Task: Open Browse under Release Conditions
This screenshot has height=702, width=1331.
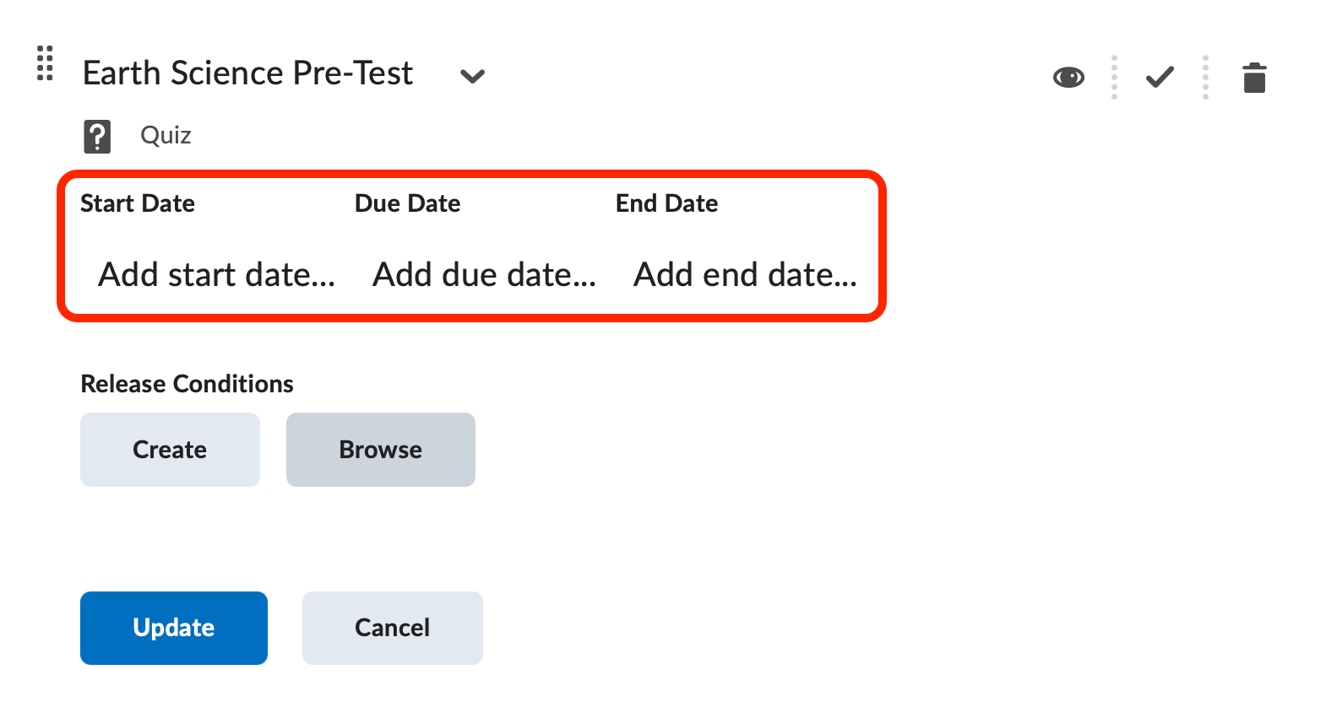Action: (x=380, y=450)
